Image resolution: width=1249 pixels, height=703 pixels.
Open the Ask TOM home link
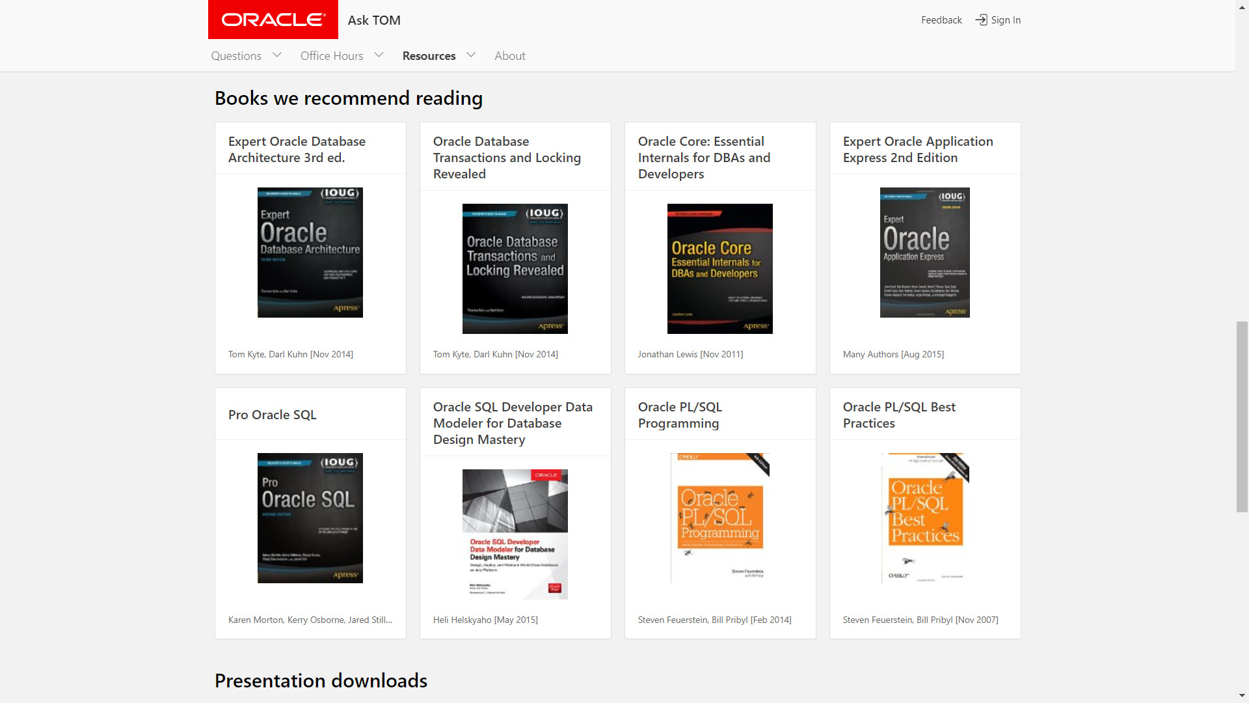[374, 20]
